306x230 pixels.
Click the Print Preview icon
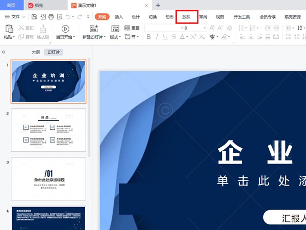click(x=60, y=17)
